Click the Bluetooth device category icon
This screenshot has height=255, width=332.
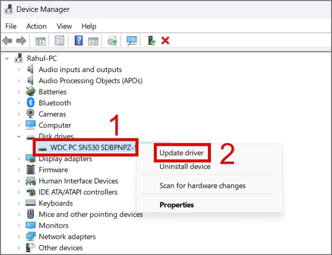pyautogui.click(x=31, y=103)
